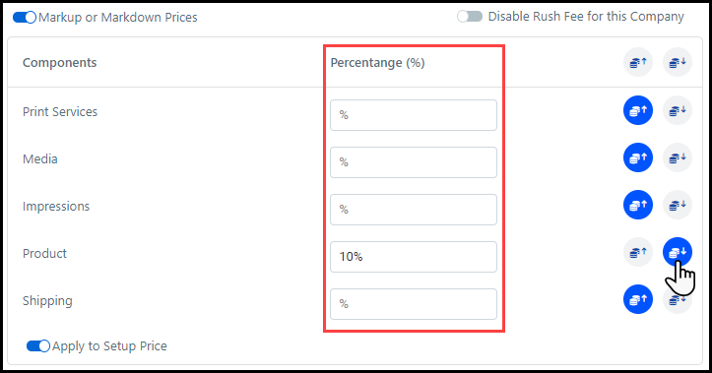Click the Percentange (%) column header
Viewport: 712px width, 373px height.
[377, 63]
